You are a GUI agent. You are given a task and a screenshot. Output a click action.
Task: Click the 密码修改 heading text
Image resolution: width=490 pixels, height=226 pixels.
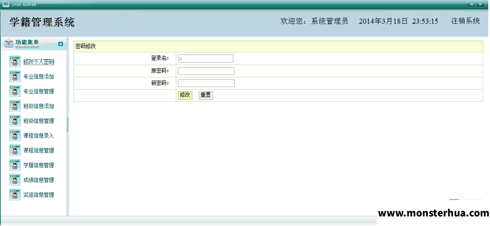[86, 47]
